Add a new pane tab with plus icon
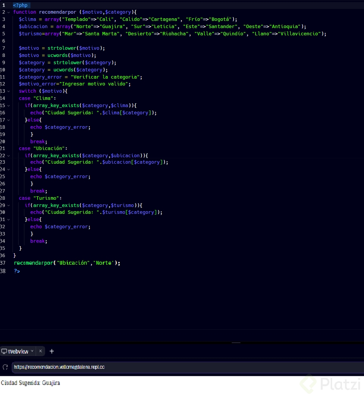Viewport: 364px width, 398px height. point(52,351)
